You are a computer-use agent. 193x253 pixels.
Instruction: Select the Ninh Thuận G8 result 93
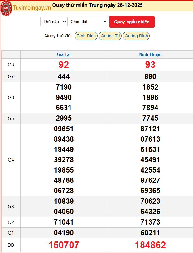tap(150, 65)
